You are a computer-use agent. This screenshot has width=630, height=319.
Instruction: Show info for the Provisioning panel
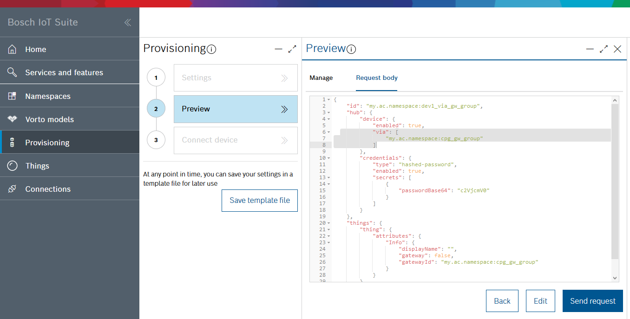(x=211, y=49)
